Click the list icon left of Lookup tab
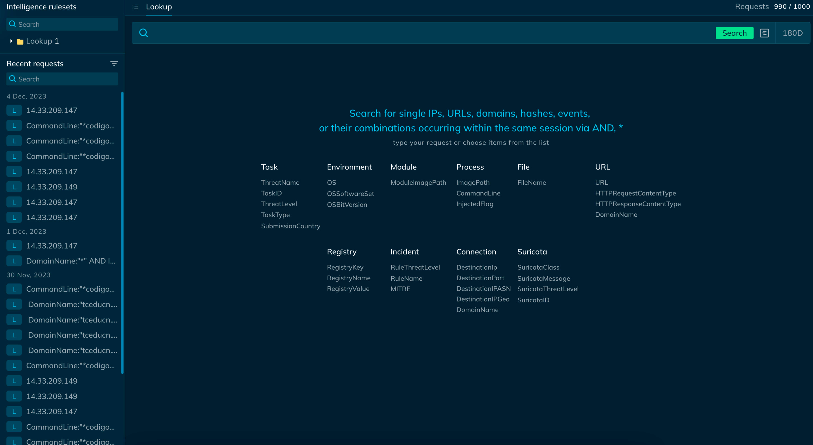 click(135, 7)
